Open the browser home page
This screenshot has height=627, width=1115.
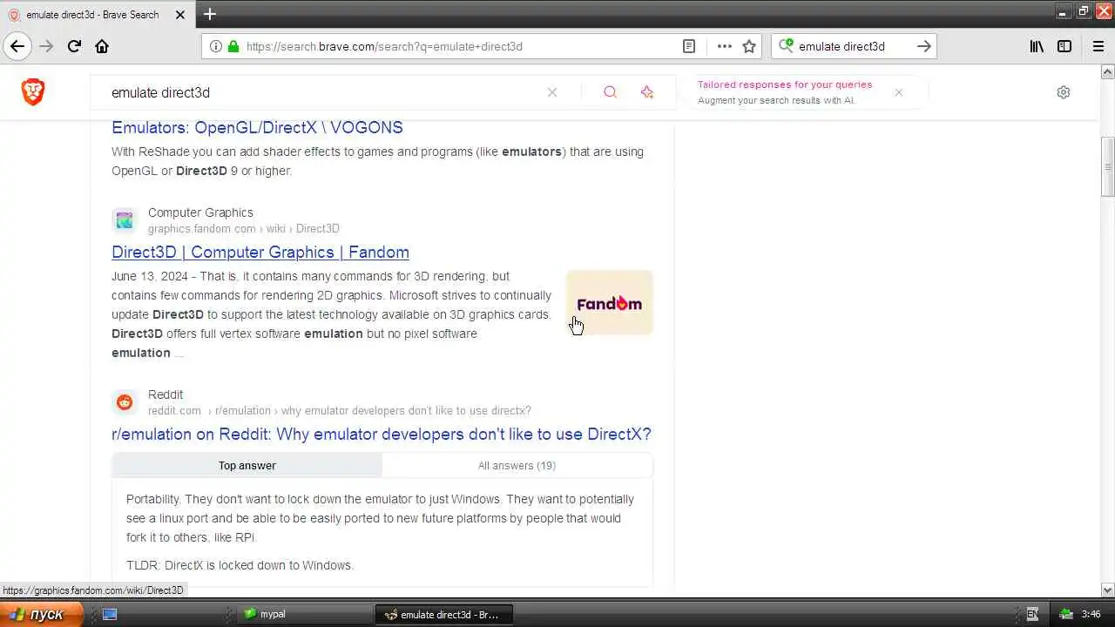click(102, 46)
